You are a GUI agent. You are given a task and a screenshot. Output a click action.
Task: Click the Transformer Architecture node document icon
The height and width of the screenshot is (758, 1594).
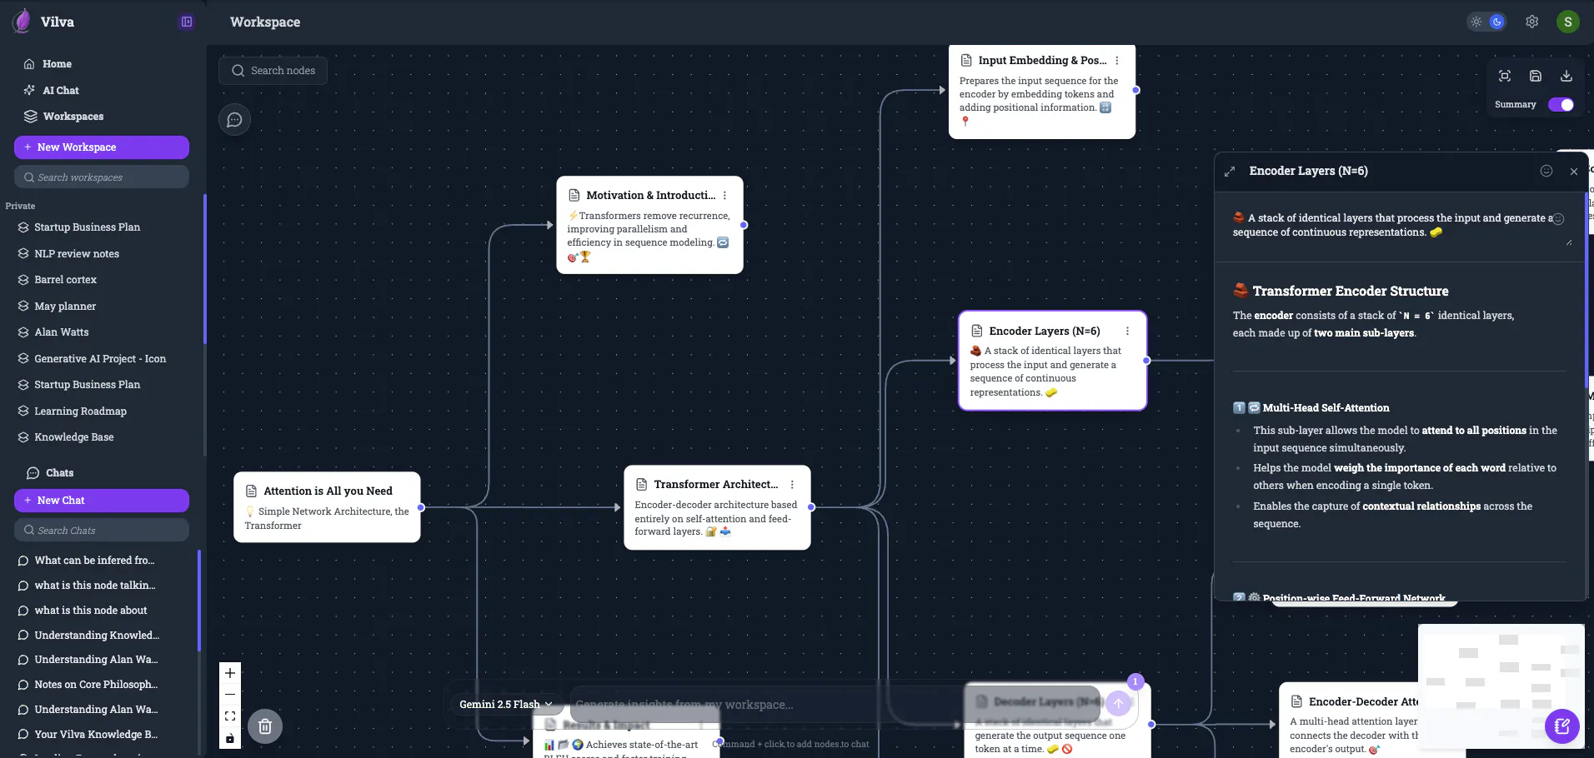[x=642, y=485]
